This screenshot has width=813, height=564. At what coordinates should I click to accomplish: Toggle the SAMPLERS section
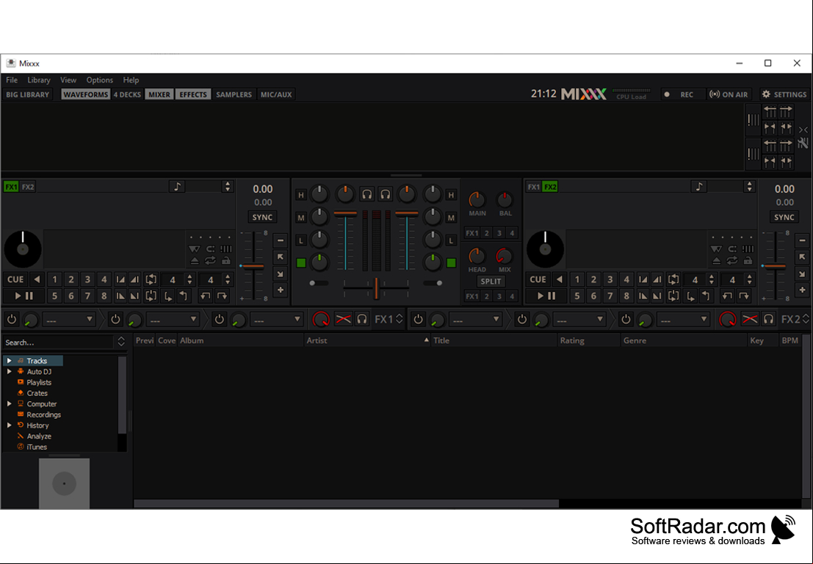[x=234, y=95]
